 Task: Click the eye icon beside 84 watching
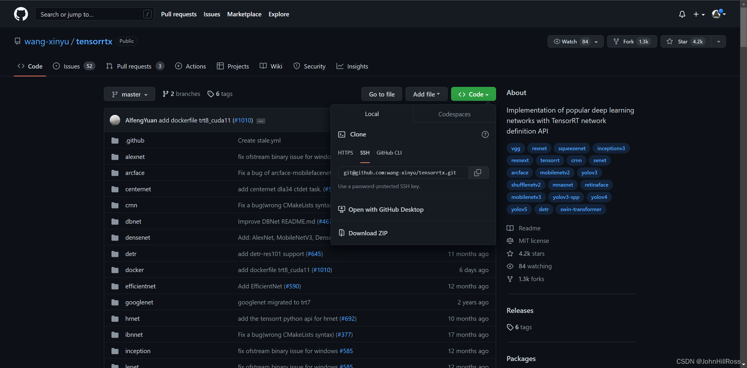pyautogui.click(x=510, y=266)
